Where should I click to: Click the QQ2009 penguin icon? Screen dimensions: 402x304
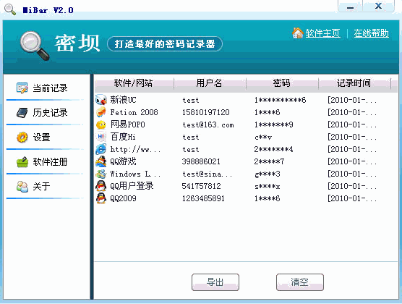(101, 198)
